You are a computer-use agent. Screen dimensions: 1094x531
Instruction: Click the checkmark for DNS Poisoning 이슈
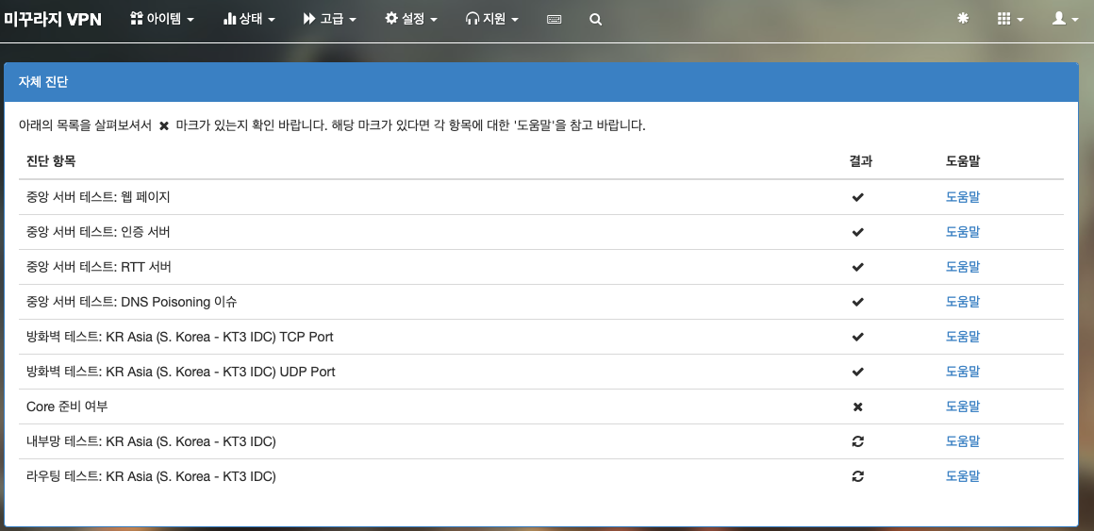[857, 302]
